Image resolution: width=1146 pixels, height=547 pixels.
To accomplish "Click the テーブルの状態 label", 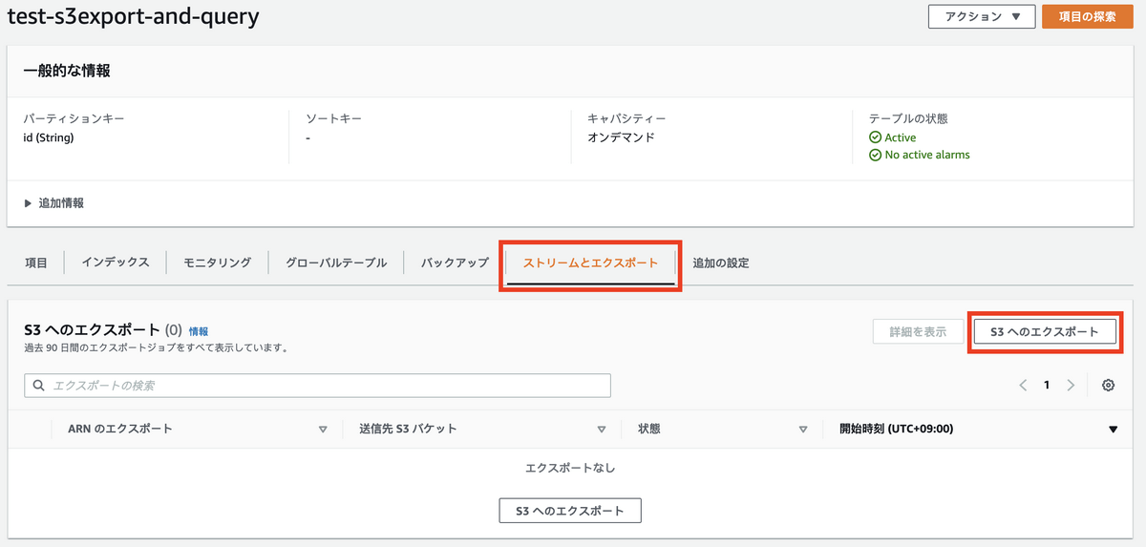I will tap(907, 119).
